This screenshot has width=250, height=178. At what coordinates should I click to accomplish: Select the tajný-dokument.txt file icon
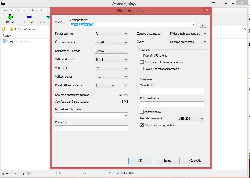click(4, 41)
